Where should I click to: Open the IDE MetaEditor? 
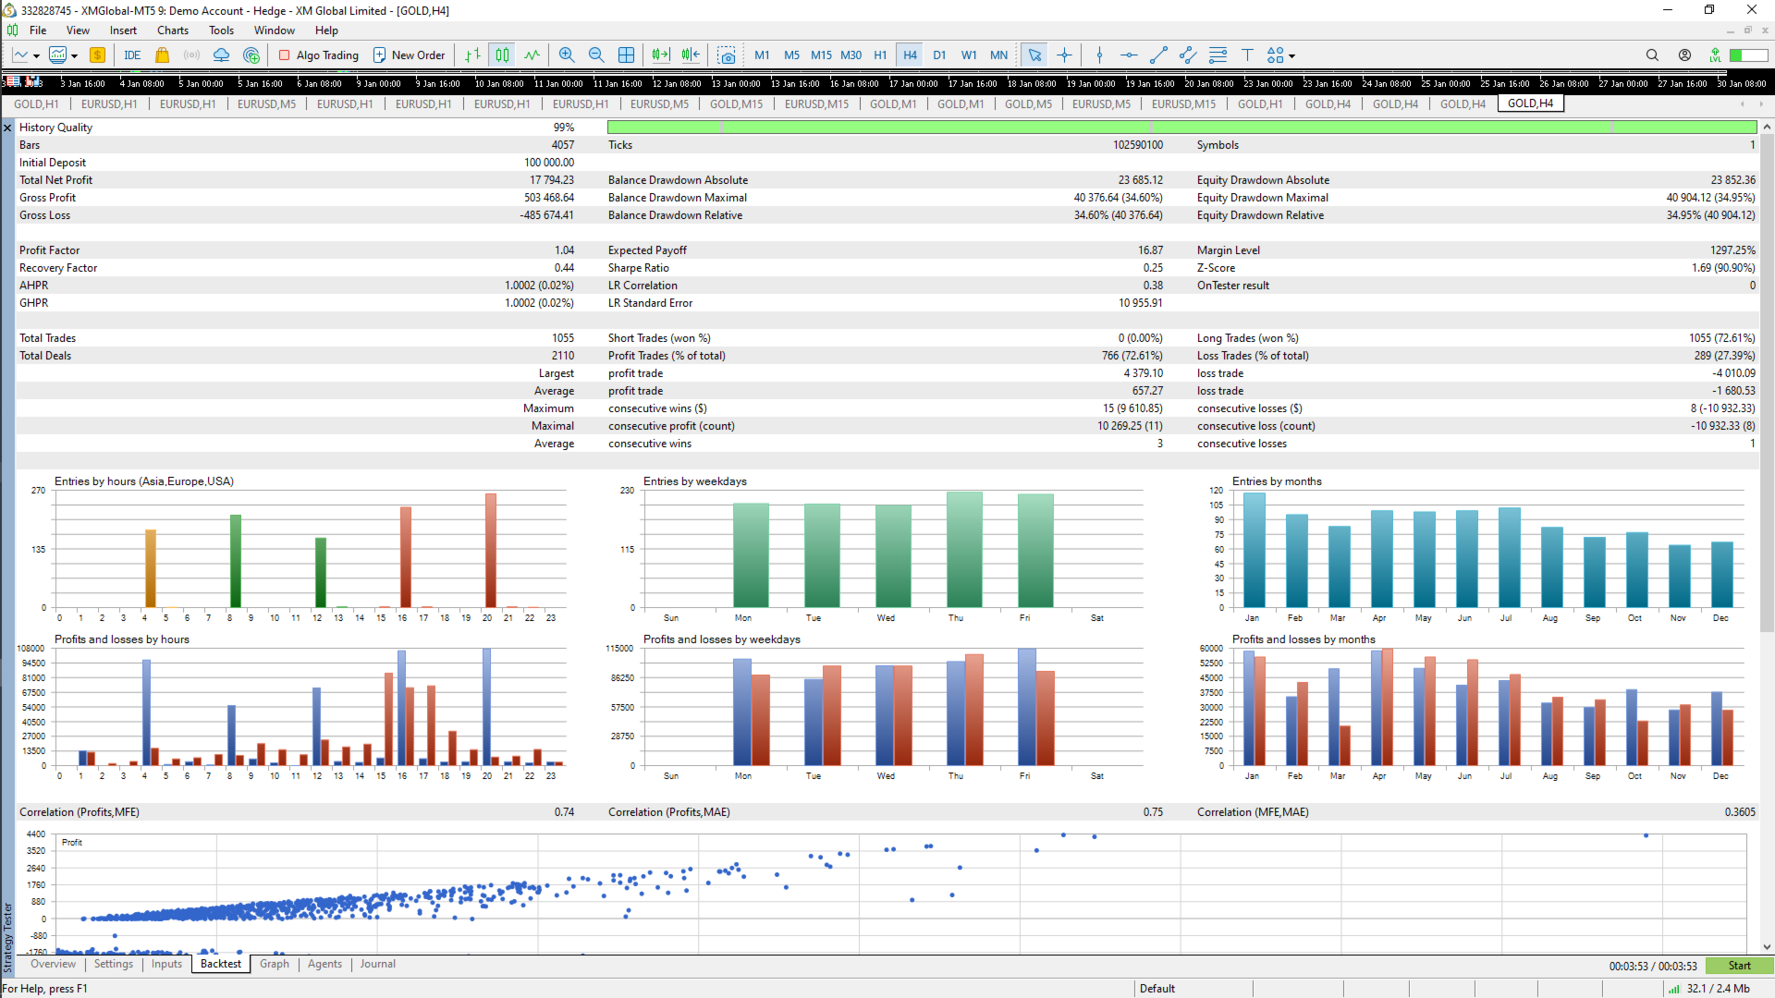pyautogui.click(x=132, y=55)
